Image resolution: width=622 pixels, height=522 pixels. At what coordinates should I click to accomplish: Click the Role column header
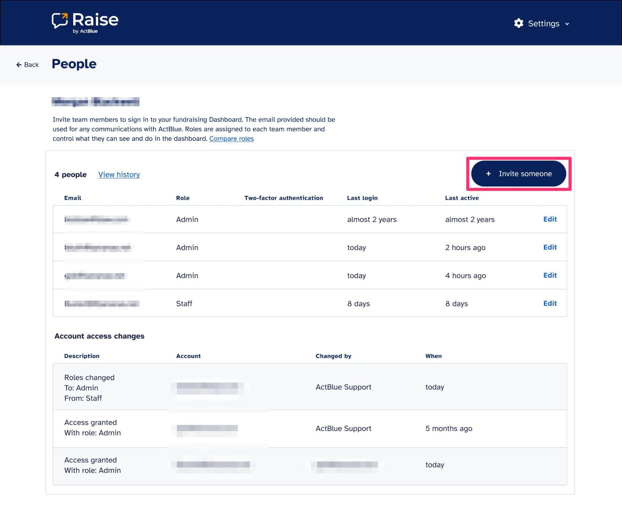(183, 198)
